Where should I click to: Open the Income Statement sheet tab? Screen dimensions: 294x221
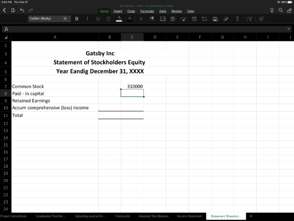point(190,216)
